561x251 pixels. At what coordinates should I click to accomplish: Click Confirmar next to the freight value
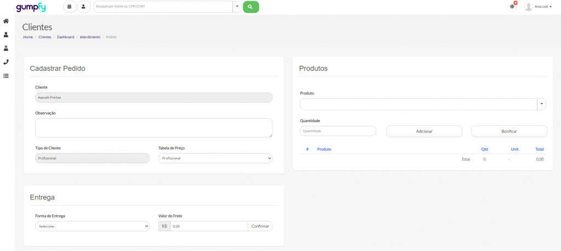[260, 226]
